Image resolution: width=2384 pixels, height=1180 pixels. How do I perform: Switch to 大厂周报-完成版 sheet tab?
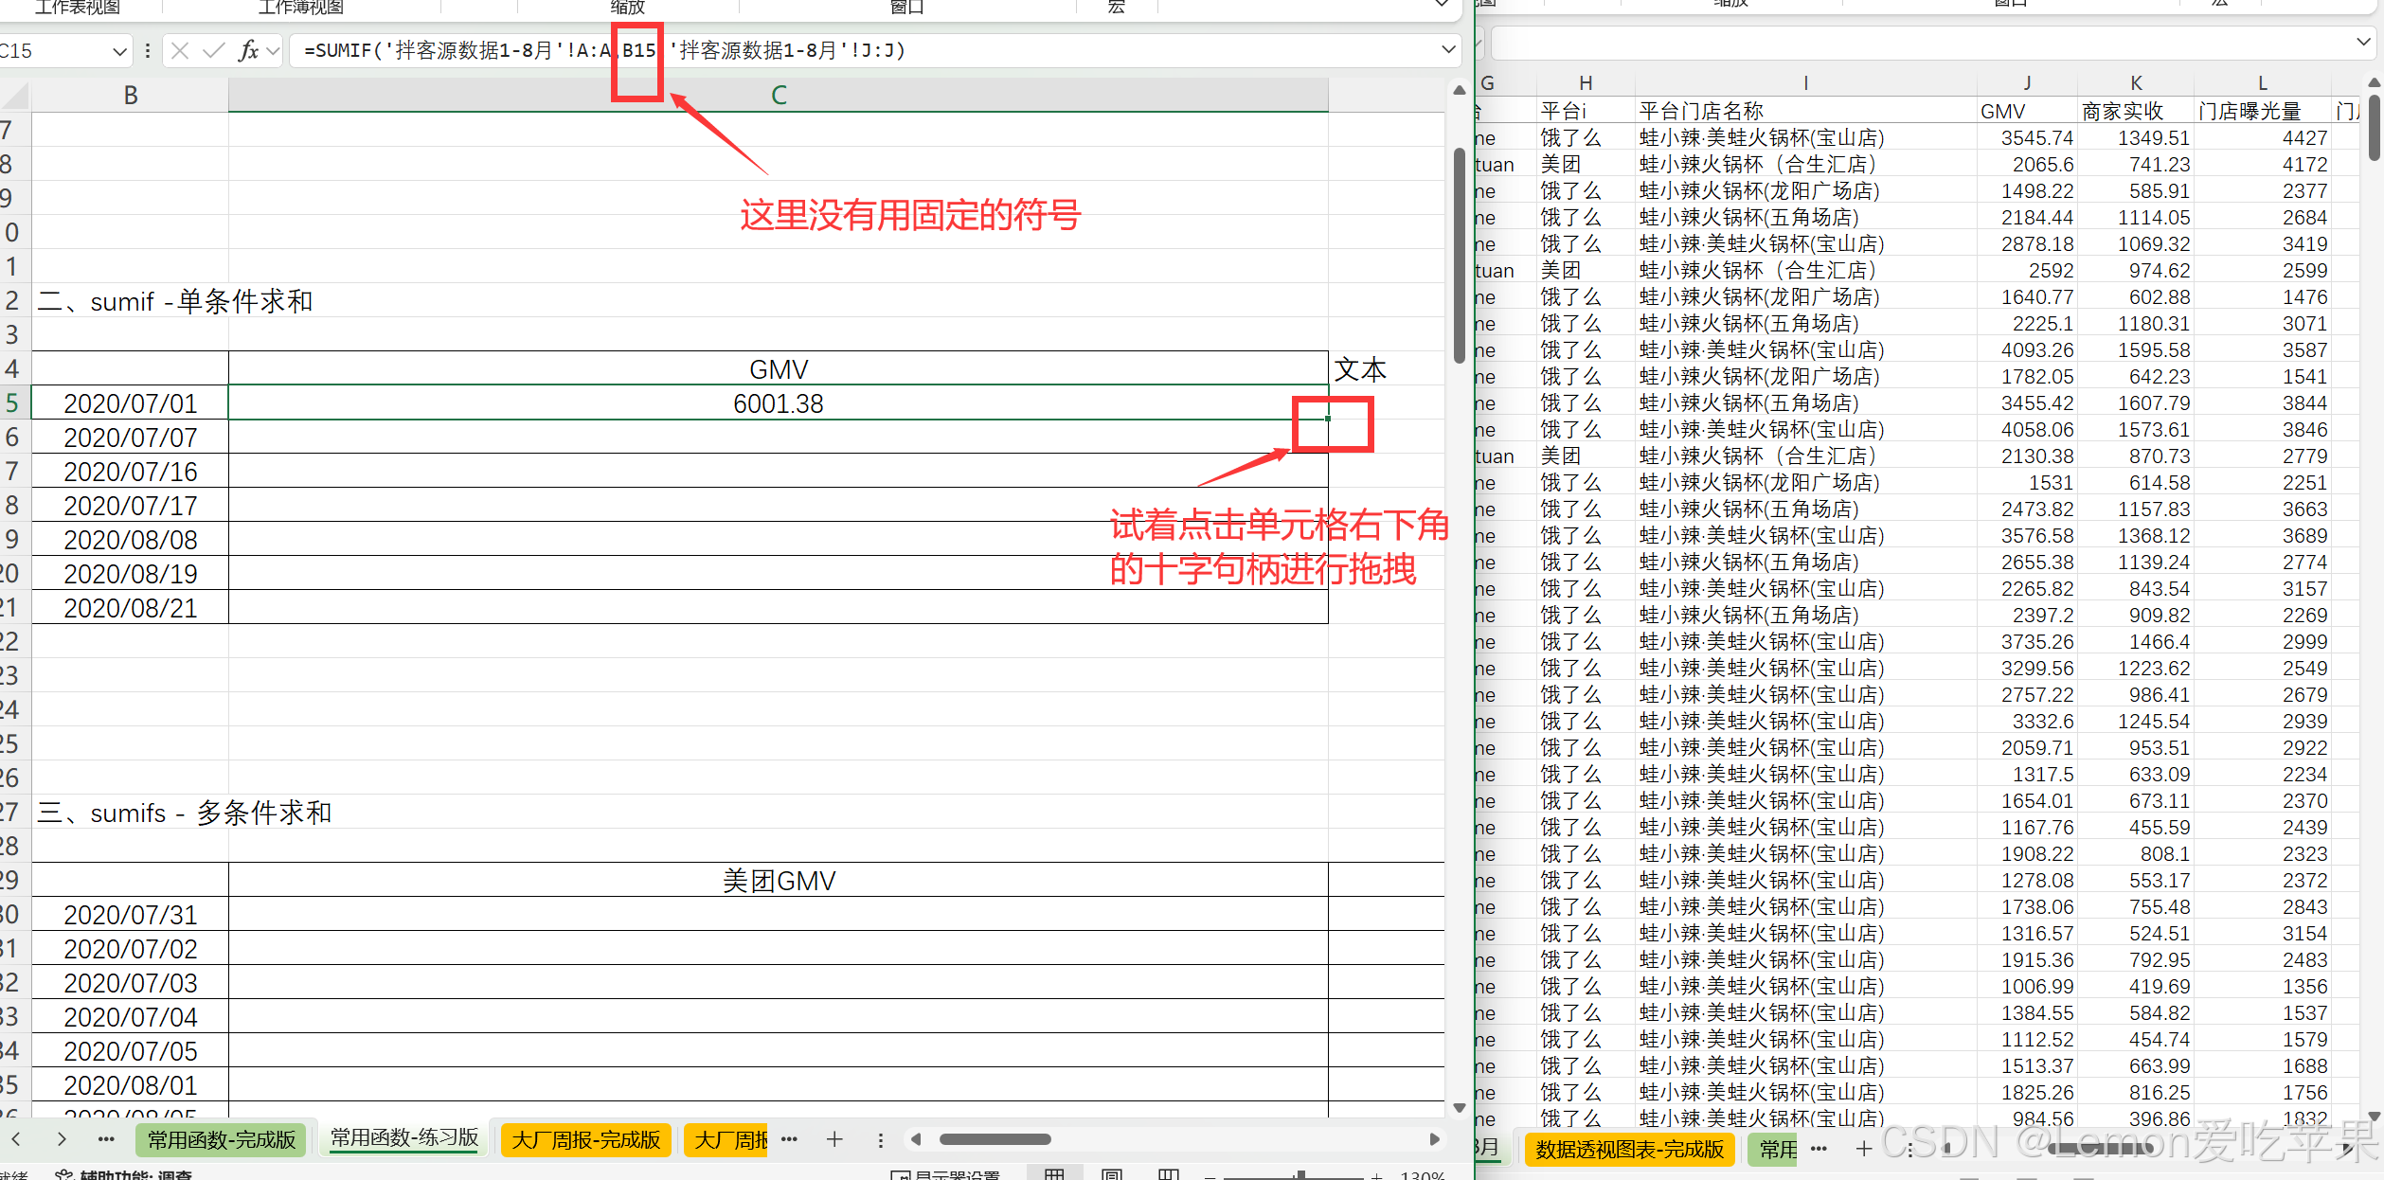(x=586, y=1139)
